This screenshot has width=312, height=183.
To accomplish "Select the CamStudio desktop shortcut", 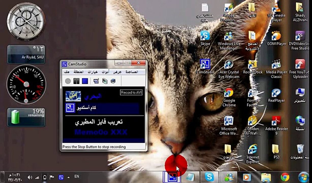I will pos(205,67).
